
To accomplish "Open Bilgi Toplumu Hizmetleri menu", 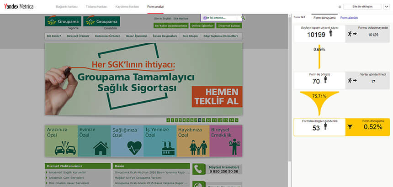I will click(x=221, y=36).
